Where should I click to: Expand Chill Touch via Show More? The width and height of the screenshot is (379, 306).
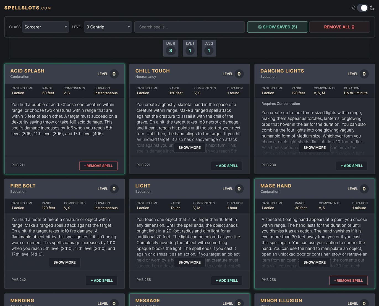coord(189,147)
